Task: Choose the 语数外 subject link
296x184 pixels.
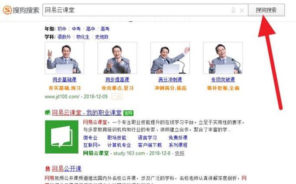Action: coord(64,37)
